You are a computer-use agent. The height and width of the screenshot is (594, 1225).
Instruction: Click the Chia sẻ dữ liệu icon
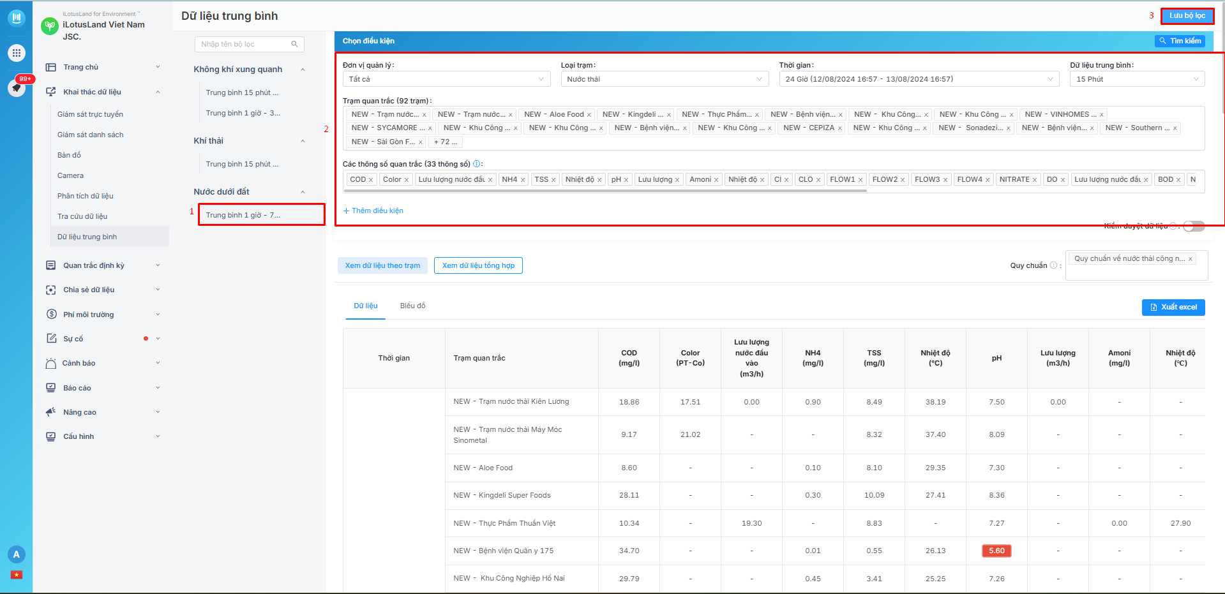click(51, 290)
